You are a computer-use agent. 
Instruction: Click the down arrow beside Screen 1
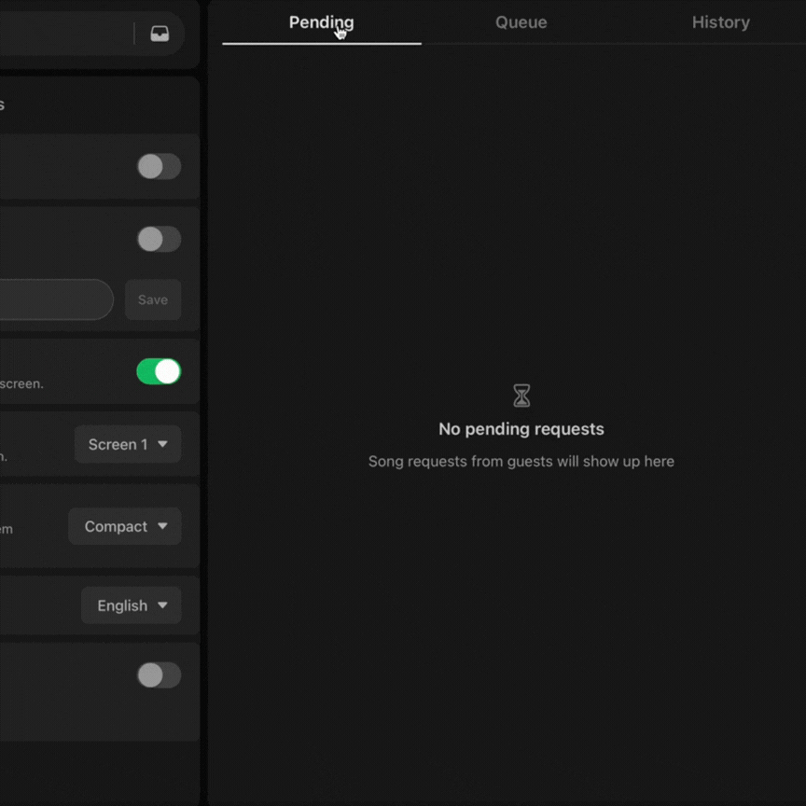click(162, 444)
